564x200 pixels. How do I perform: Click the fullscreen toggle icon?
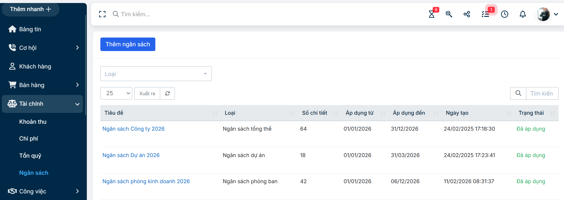tap(102, 14)
